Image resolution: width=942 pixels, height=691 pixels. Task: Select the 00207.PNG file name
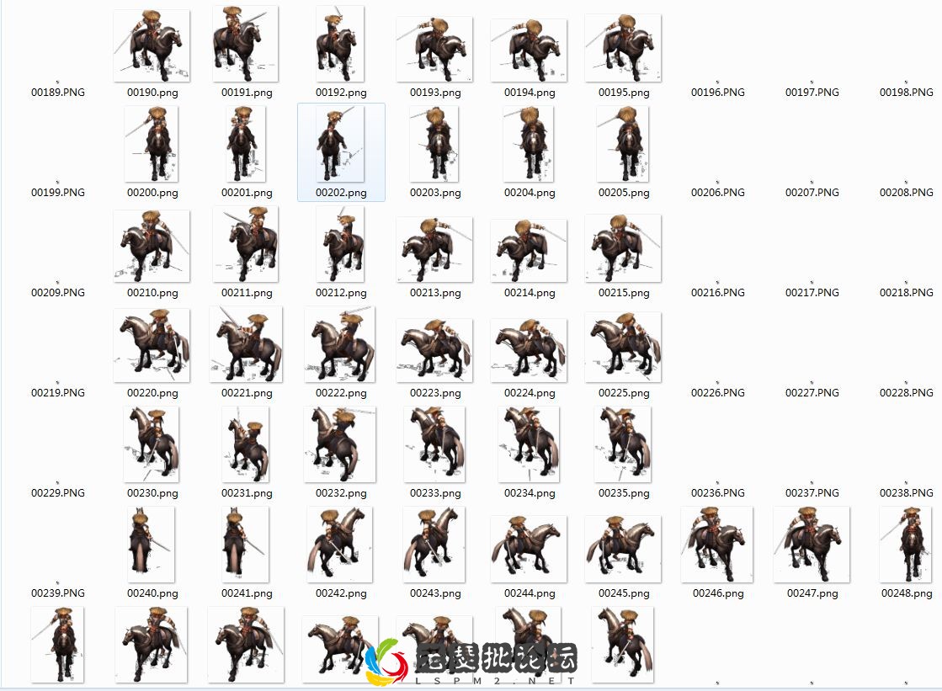[812, 192]
